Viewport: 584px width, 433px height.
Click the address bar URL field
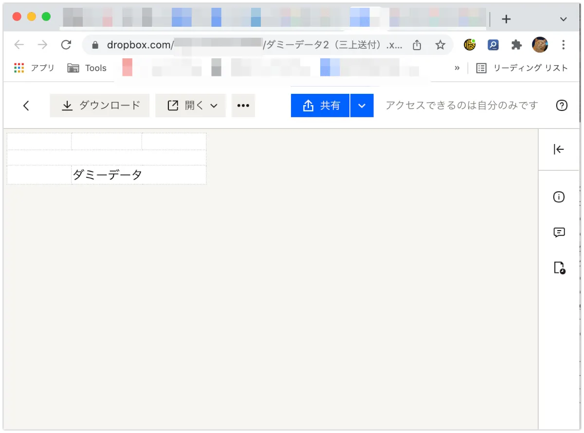pyautogui.click(x=243, y=45)
